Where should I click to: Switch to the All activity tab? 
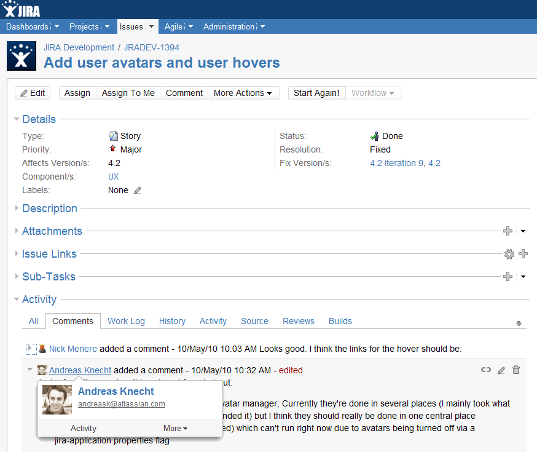tap(34, 321)
